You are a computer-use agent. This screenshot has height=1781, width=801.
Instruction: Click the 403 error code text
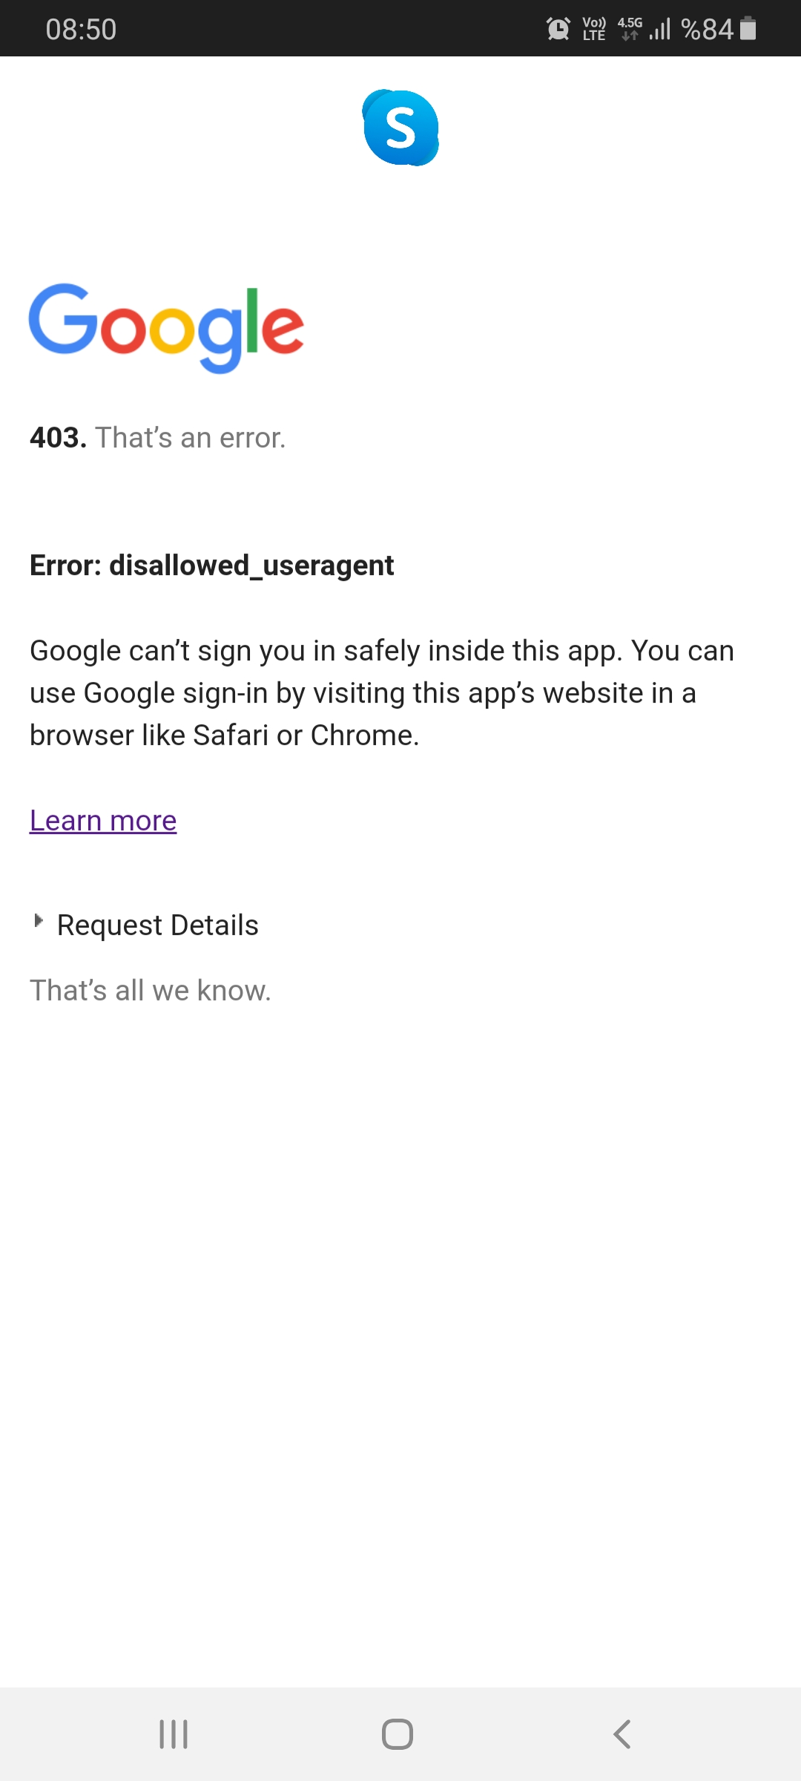click(58, 438)
